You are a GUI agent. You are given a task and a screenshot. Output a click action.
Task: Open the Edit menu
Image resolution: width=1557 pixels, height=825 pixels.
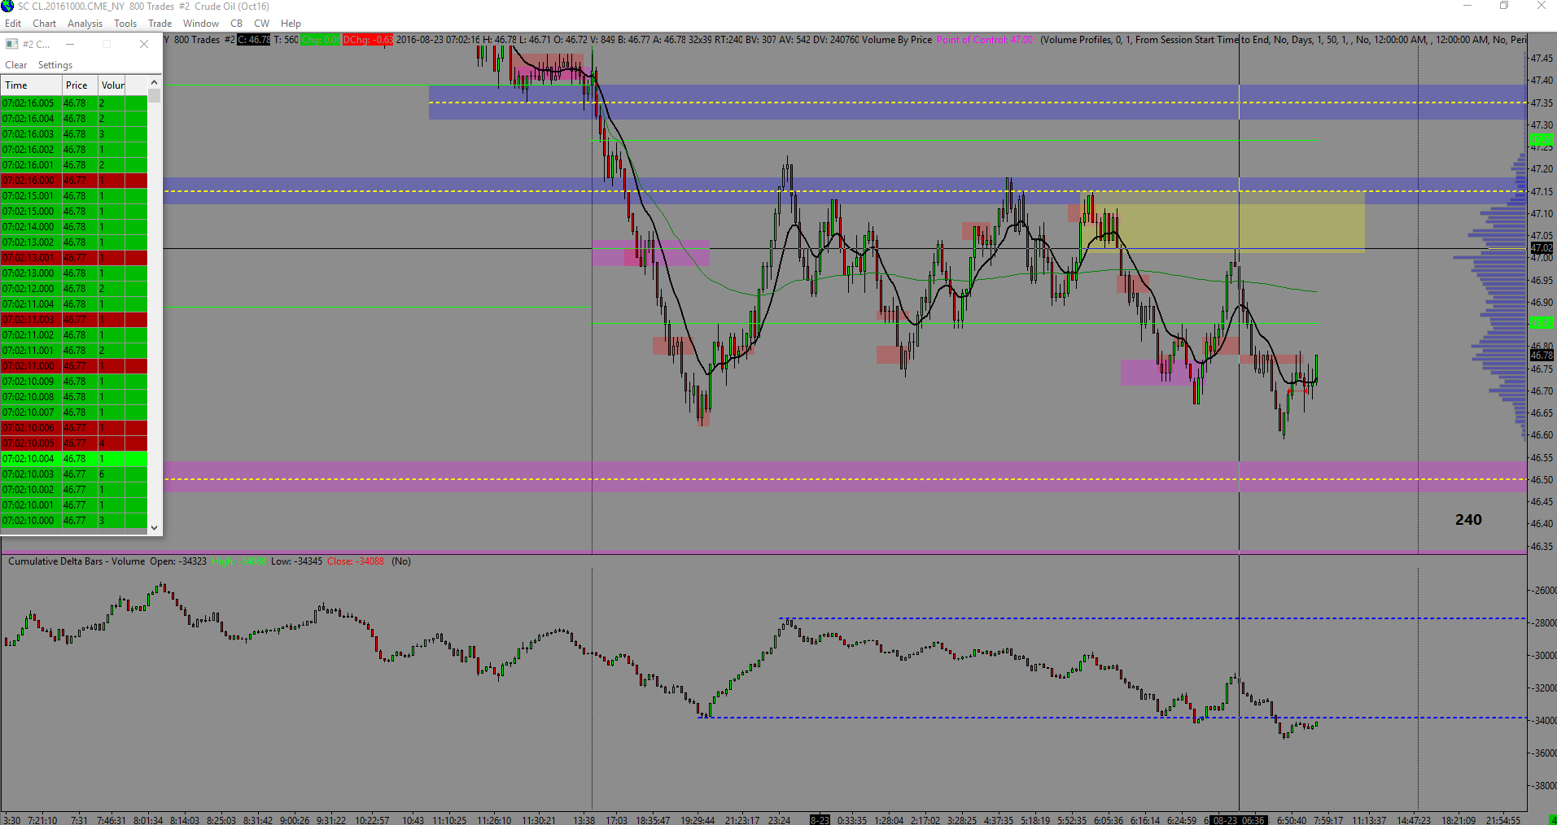pos(13,24)
